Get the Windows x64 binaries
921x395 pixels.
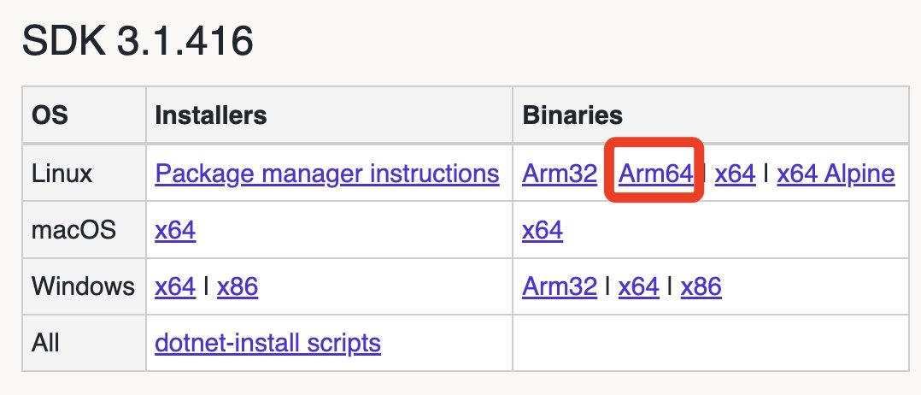point(638,287)
